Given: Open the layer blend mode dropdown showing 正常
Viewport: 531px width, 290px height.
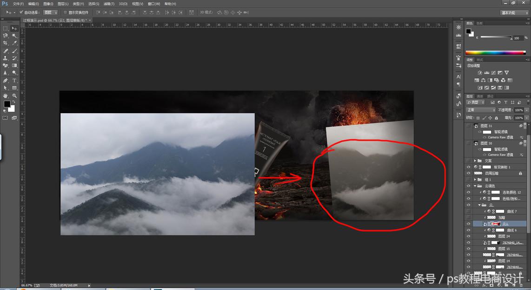Looking at the screenshot, I should coord(480,110).
